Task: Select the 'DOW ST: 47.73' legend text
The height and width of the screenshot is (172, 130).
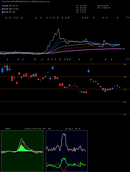Action: tap(11, 6)
